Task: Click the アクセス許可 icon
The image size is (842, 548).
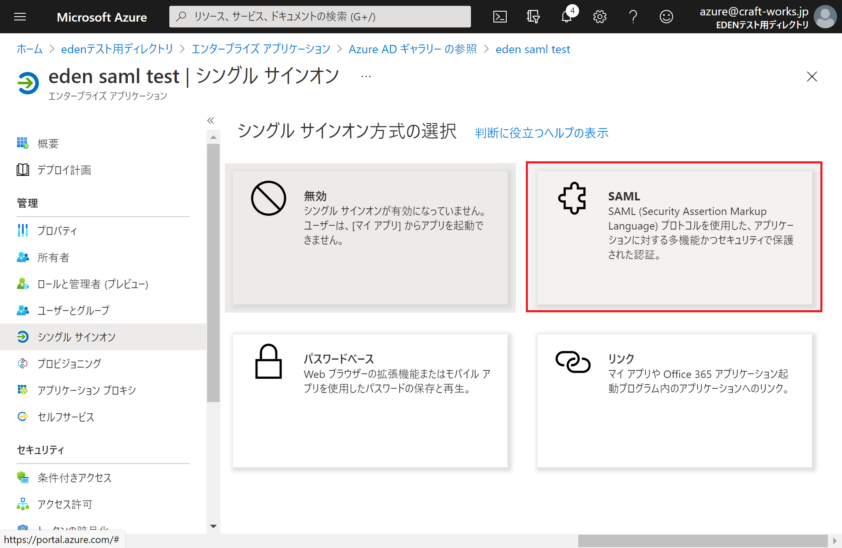Action: (x=23, y=504)
